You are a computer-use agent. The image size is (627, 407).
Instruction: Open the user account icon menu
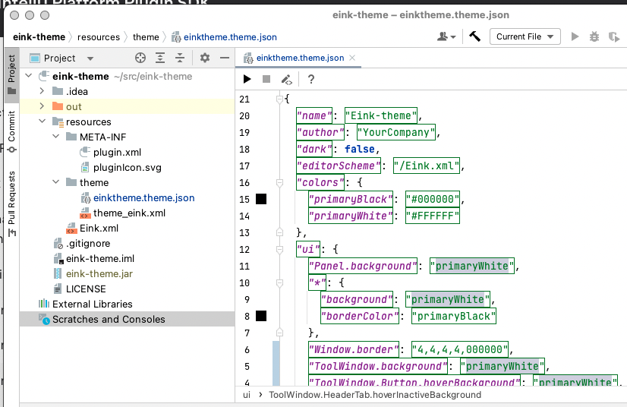point(446,36)
